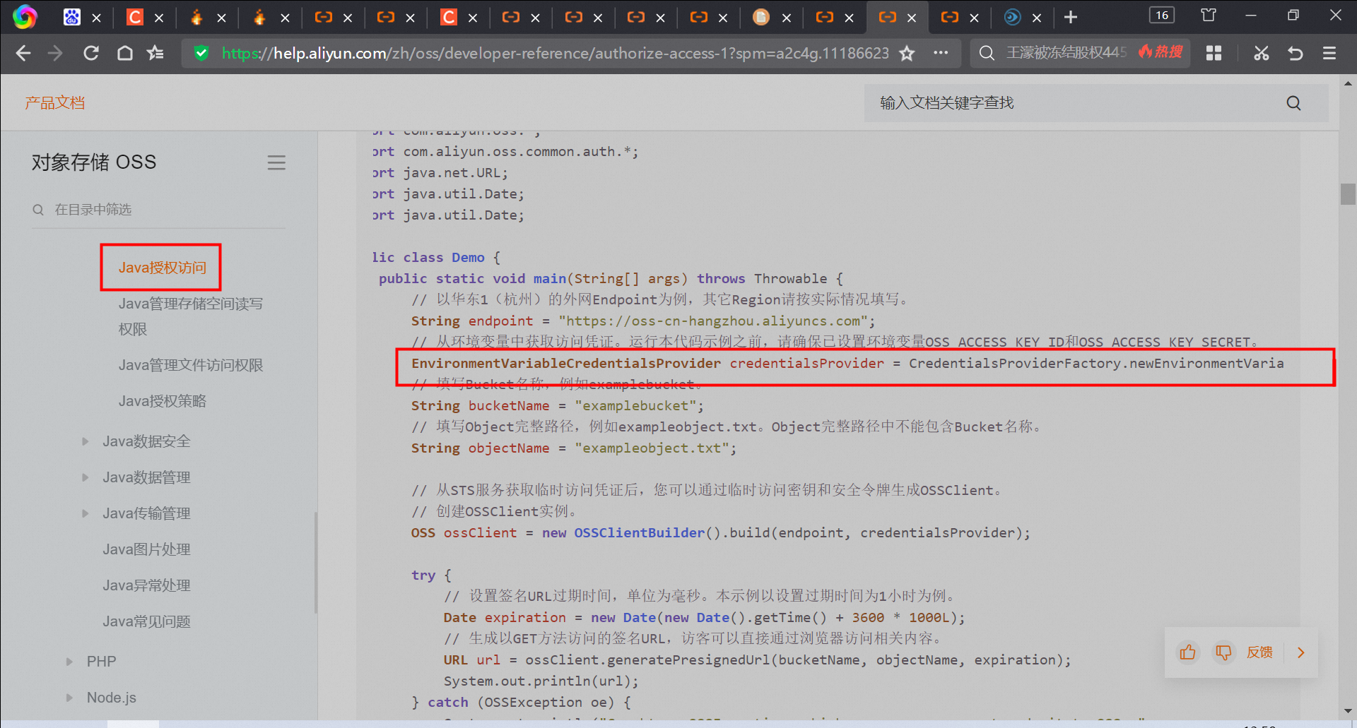The height and width of the screenshot is (728, 1357).
Task: Open the tab count indicator showing 16
Action: 1162,15
